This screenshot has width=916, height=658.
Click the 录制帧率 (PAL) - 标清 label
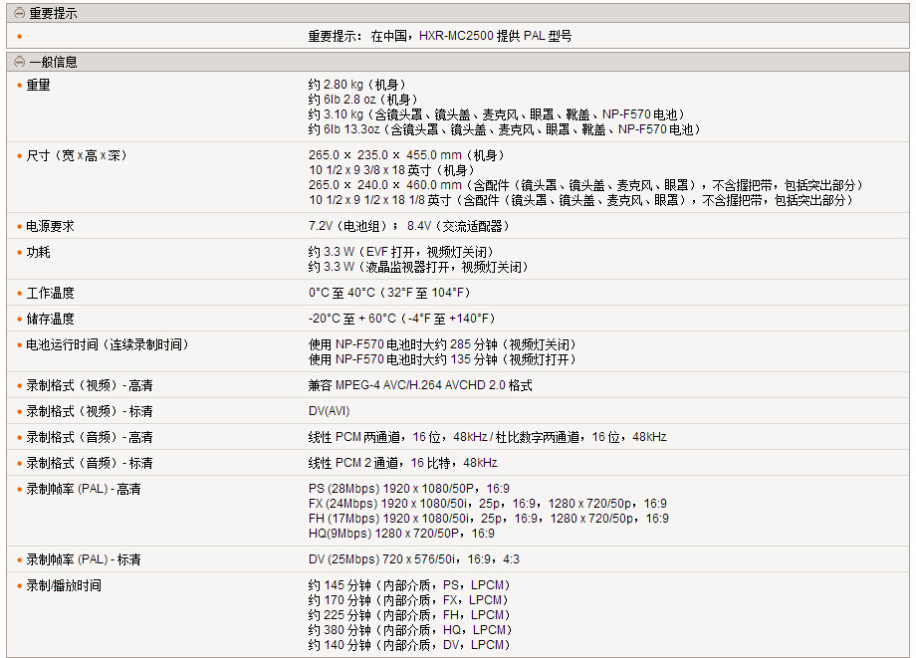84,559
